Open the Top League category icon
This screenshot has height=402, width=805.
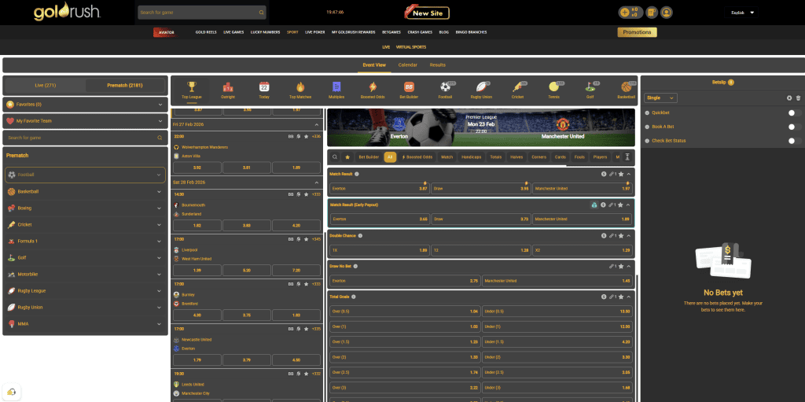(x=192, y=87)
